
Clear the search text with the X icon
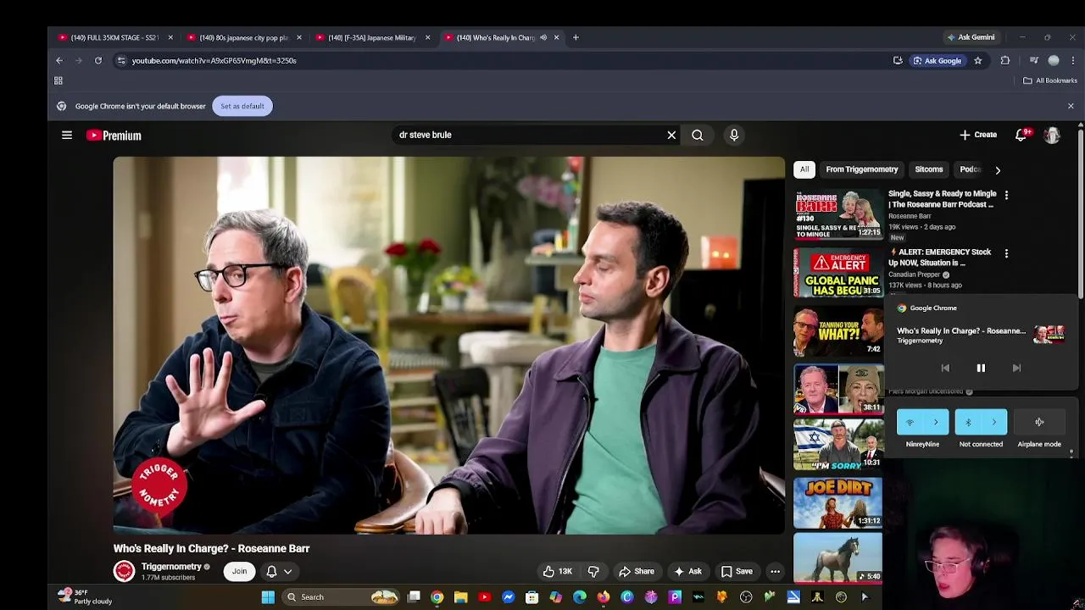coord(671,135)
